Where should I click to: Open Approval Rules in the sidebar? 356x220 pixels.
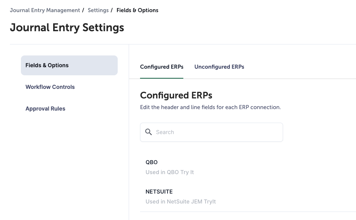(45, 109)
